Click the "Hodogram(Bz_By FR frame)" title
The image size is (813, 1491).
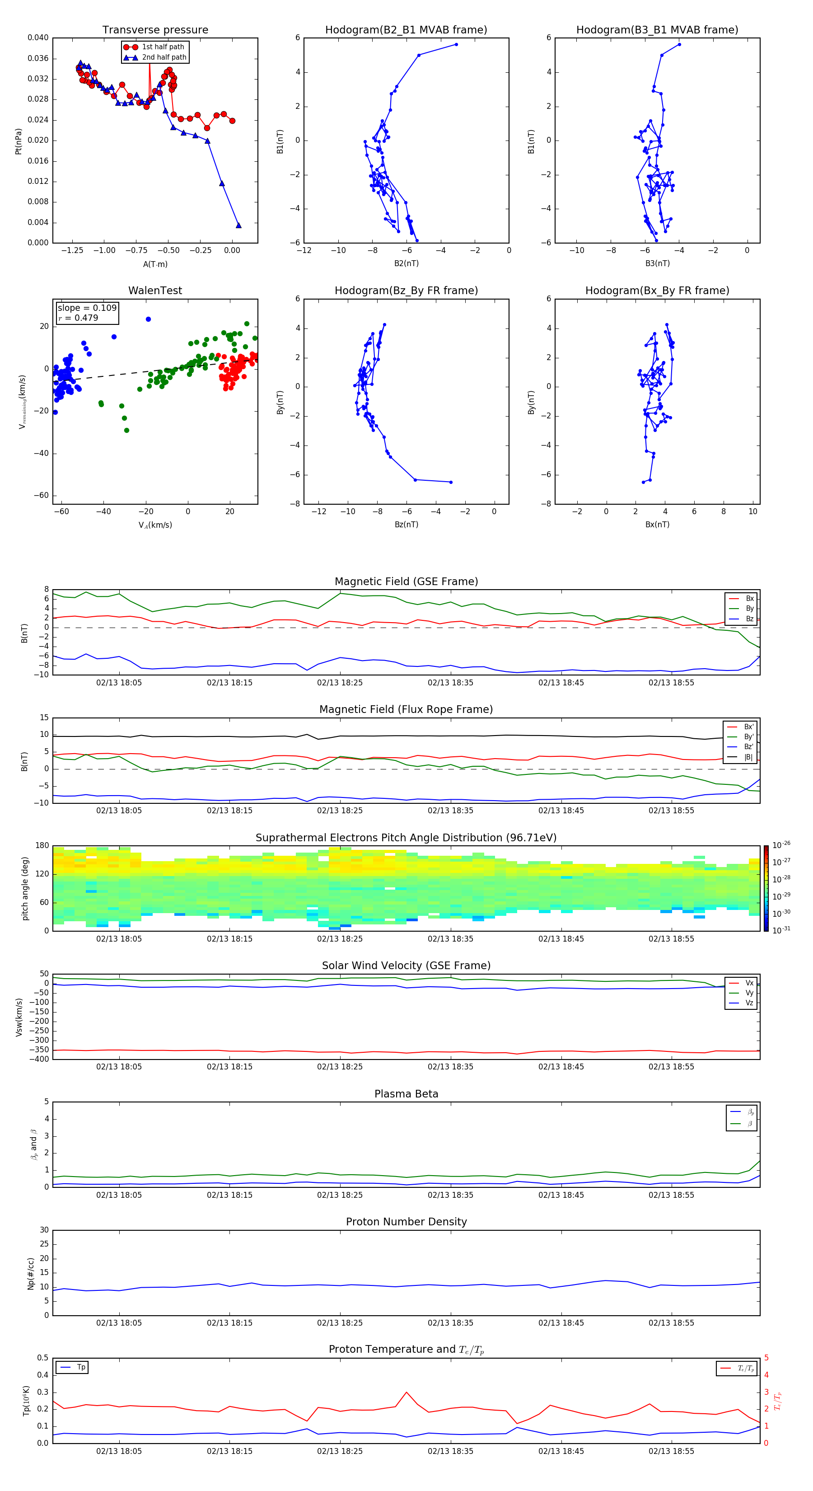pos(406,291)
